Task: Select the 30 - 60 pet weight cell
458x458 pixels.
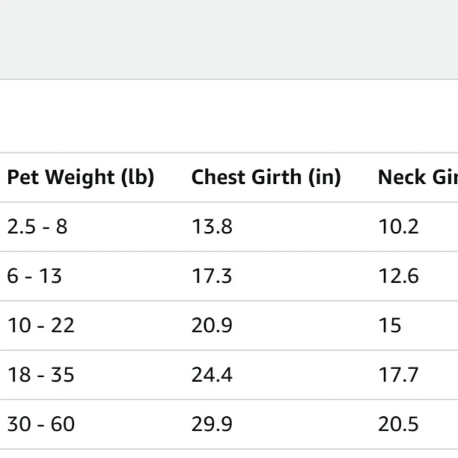Action: click(41, 424)
